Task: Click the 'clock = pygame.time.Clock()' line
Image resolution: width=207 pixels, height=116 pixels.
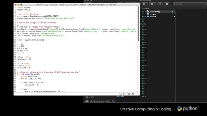Action: coord(30,40)
